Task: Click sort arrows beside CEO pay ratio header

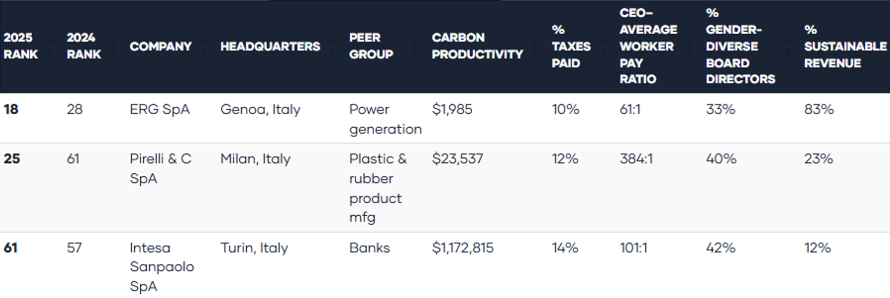Action: click(689, 46)
